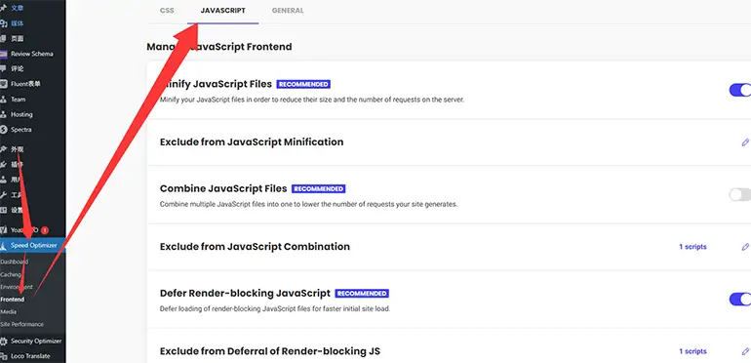Click the Fluent表单 forms icon
This screenshot has width=751, height=363.
tap(4, 84)
